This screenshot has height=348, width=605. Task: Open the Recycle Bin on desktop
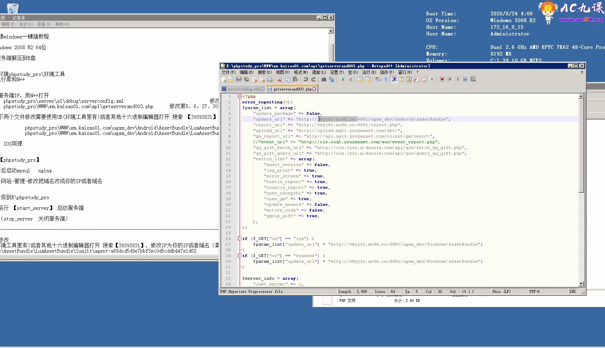click(12, 7)
